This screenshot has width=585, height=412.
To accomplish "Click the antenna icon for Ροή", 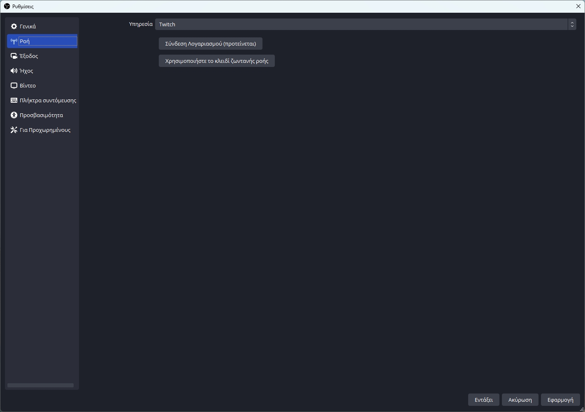I will tap(14, 41).
